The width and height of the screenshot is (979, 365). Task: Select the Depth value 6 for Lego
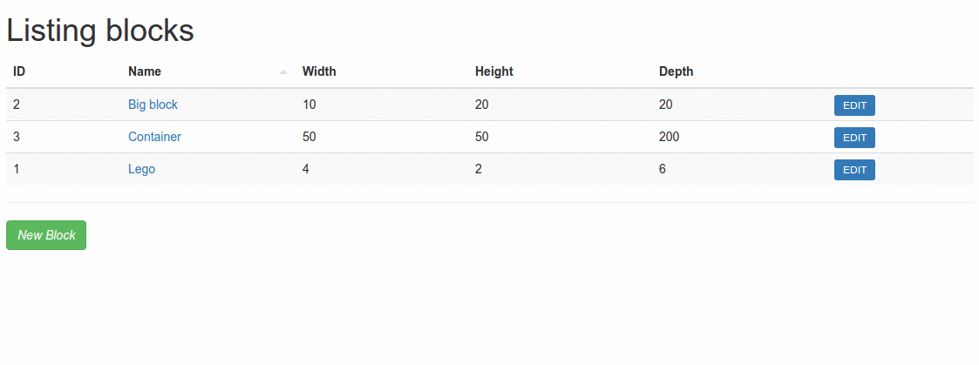point(663,169)
